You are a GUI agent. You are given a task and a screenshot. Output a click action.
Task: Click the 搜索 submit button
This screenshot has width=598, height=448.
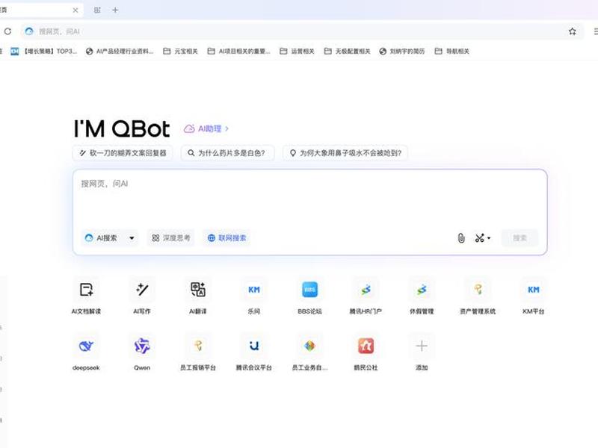520,238
